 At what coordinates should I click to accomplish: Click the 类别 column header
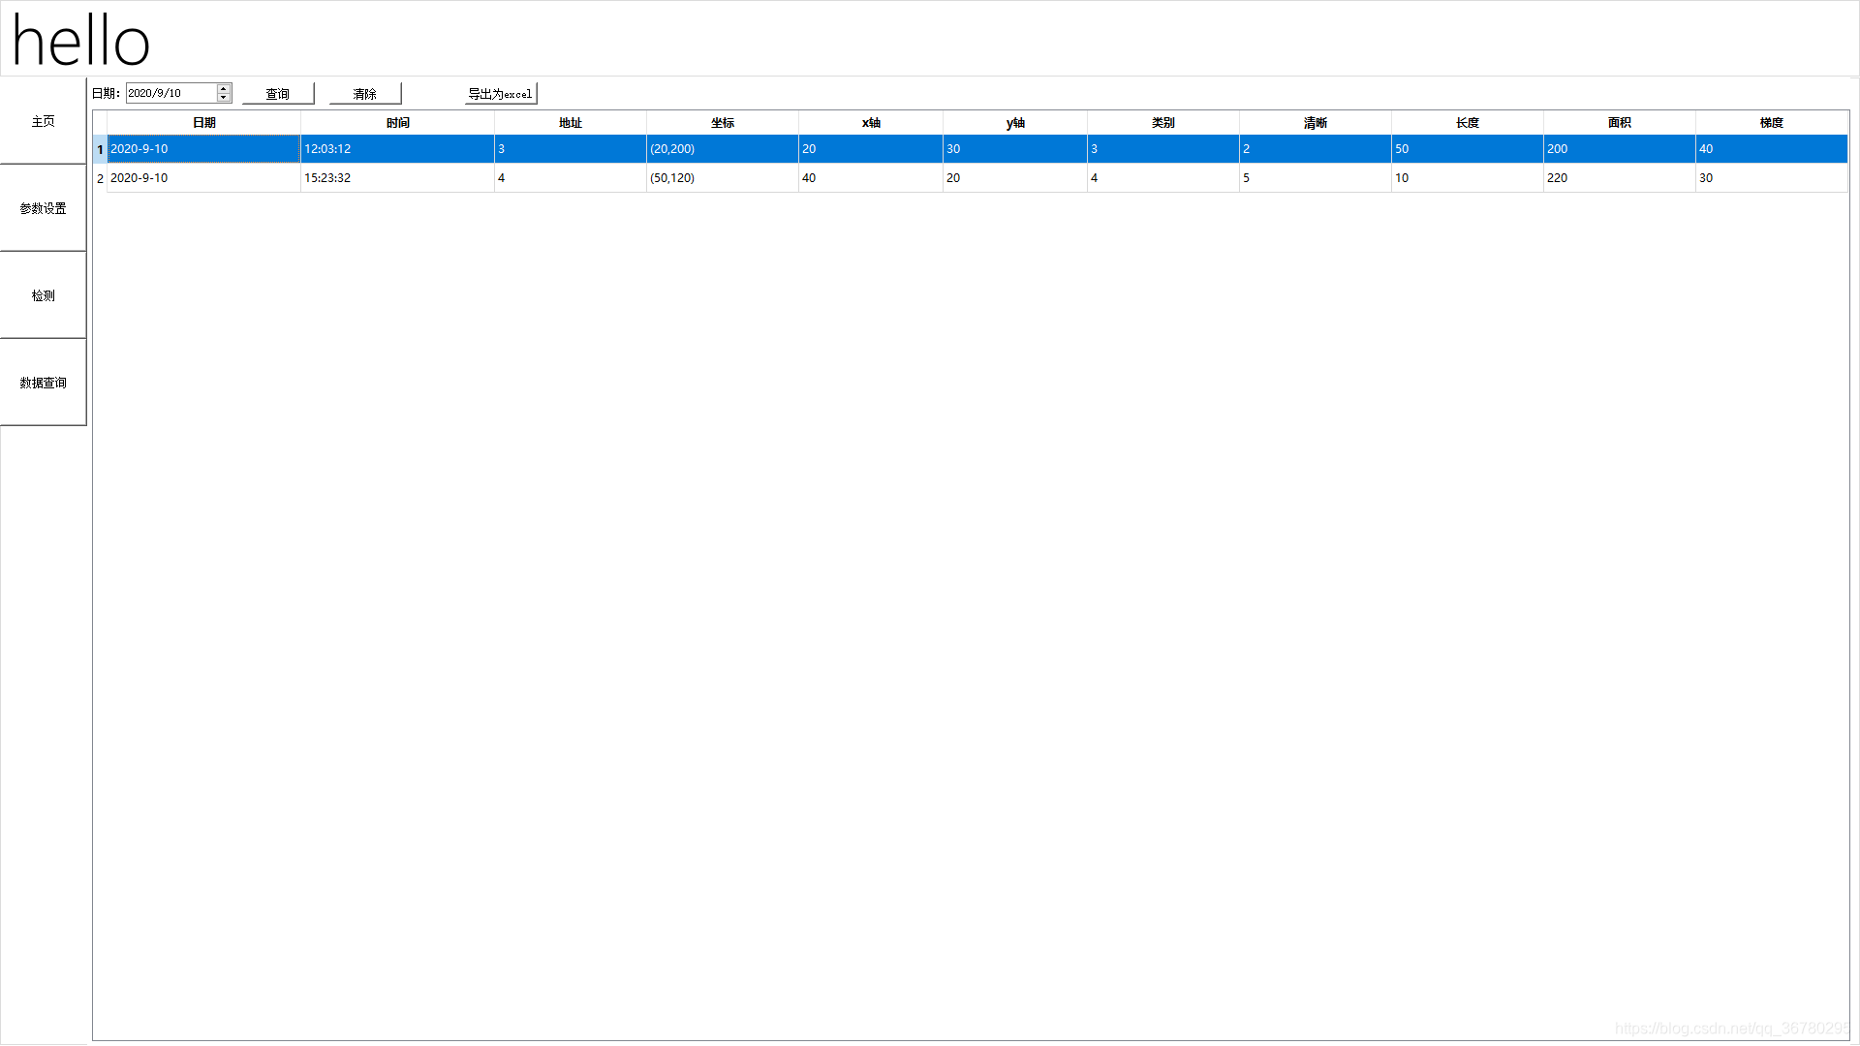[x=1163, y=123]
